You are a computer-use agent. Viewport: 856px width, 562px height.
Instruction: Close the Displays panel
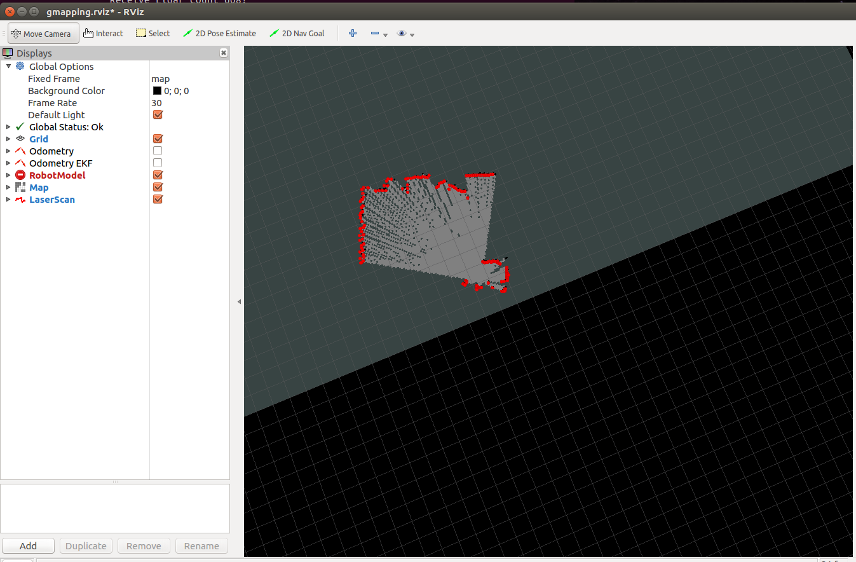[x=224, y=53]
